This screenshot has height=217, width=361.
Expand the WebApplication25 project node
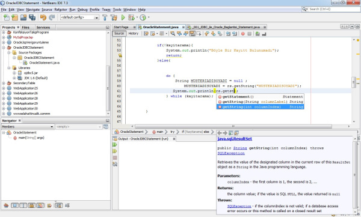4,88
